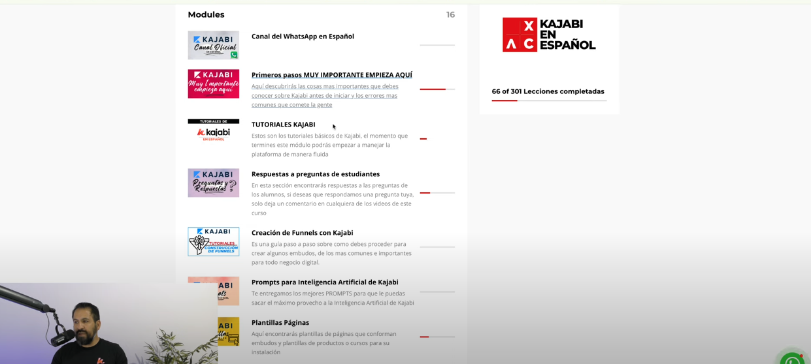Click the 66 of 301 Lecciones completadas text
The height and width of the screenshot is (364, 811).
548,91
